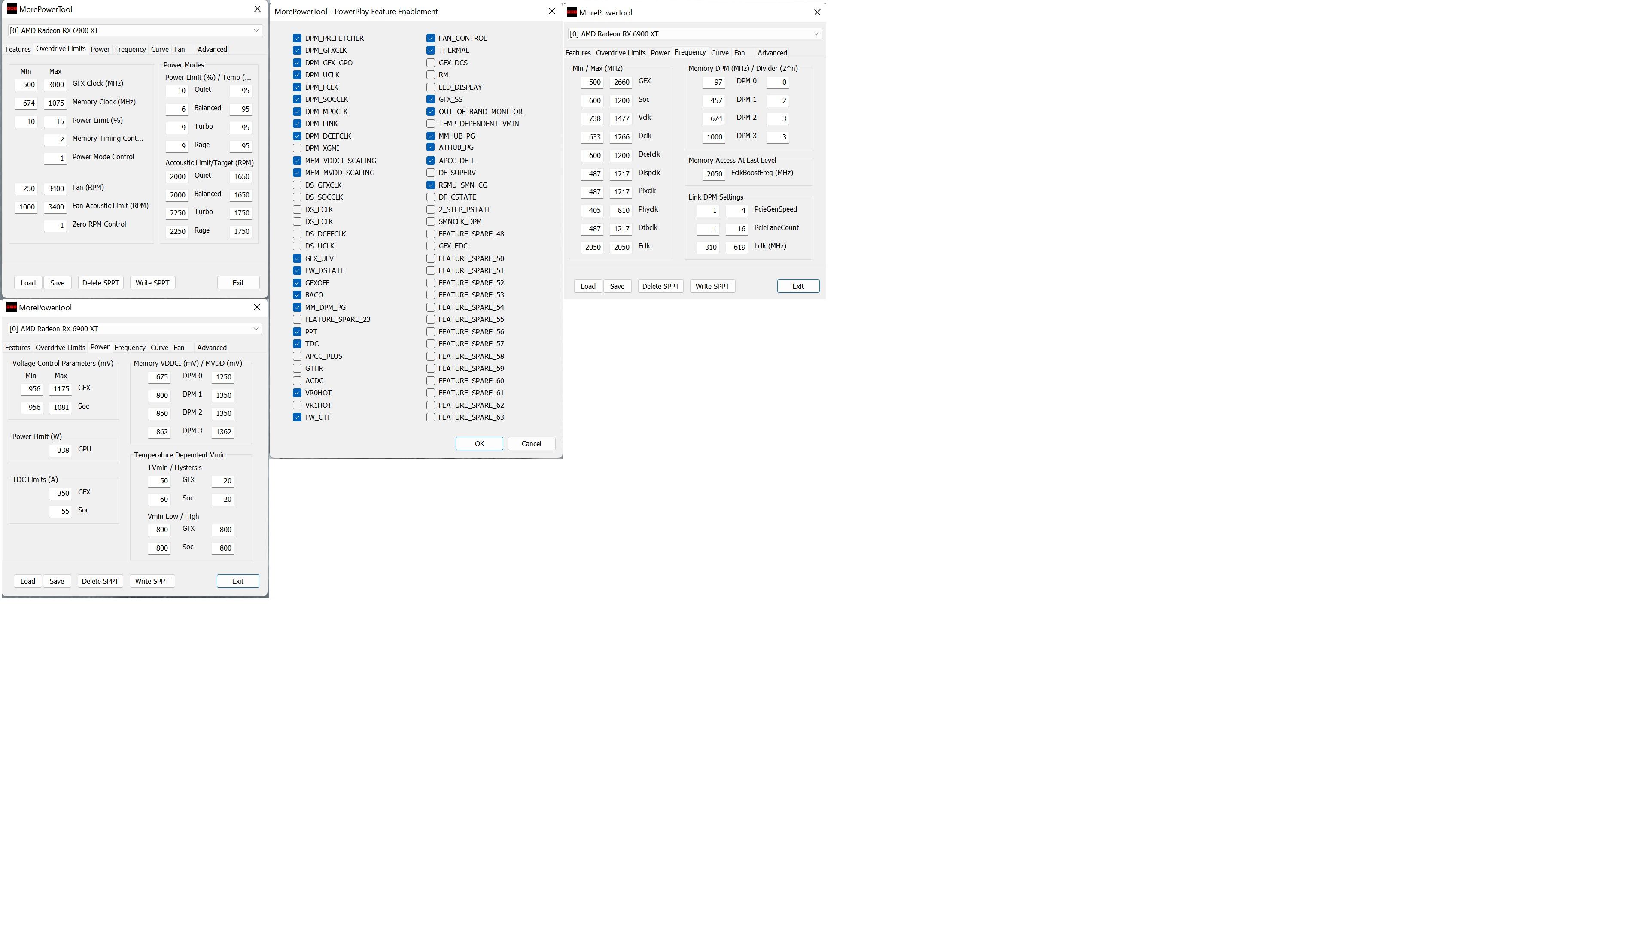Image resolution: width=1649 pixels, height=927 pixels.
Task: Check the DS_GFXCLK option
Action: (x=297, y=185)
